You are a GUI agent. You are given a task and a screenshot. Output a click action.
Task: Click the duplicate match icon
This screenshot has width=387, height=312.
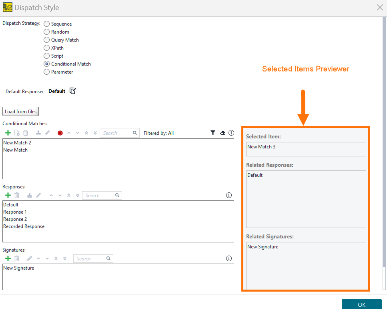(x=17, y=132)
